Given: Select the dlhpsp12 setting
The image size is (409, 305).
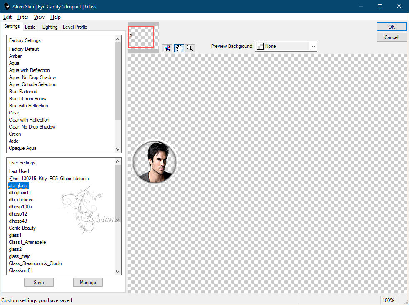Looking at the screenshot, I should (18, 213).
